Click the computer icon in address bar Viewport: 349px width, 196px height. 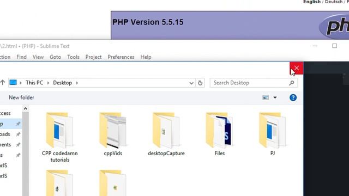coord(13,83)
